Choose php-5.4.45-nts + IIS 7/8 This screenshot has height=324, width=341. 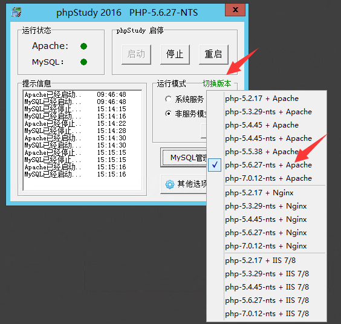pyautogui.click(x=267, y=287)
